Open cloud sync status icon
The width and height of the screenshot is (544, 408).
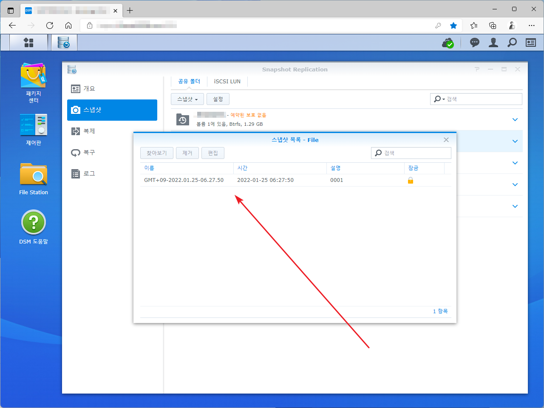click(448, 42)
